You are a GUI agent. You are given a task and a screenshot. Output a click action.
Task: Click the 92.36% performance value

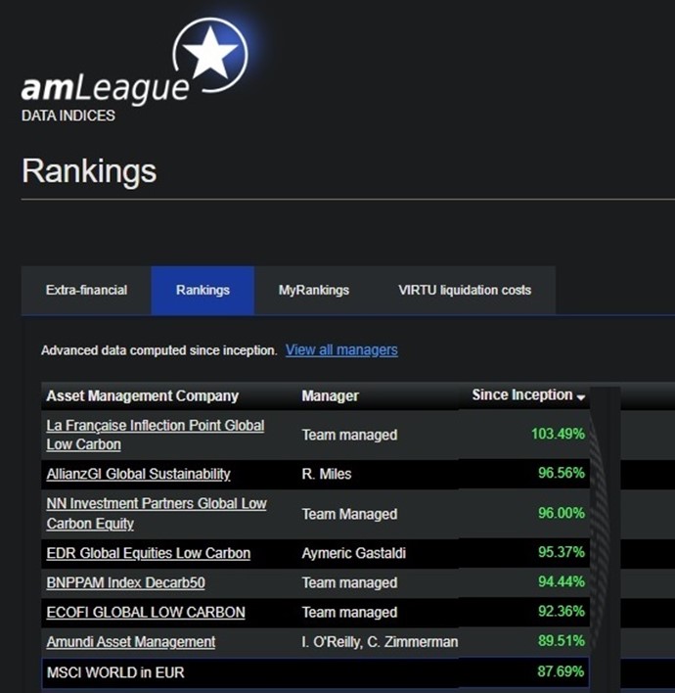tap(562, 612)
